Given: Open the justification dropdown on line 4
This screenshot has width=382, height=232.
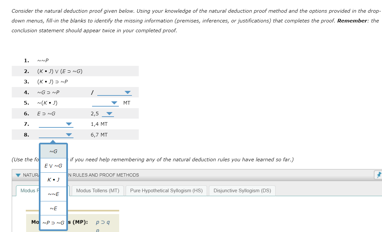Looking at the screenshot, I should 128,92.
